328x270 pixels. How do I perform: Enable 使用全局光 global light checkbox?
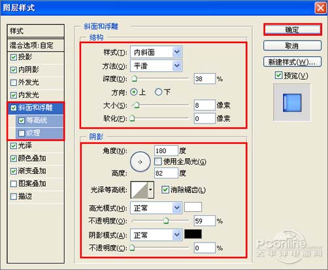pos(158,161)
